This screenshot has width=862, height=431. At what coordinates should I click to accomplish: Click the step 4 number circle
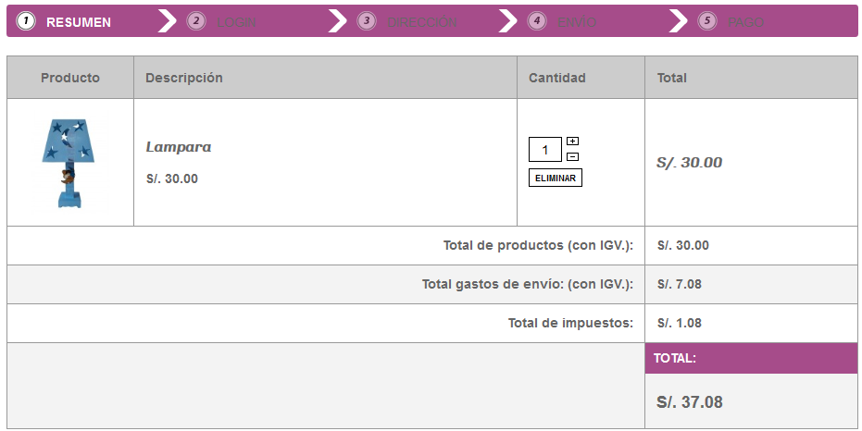(x=537, y=21)
